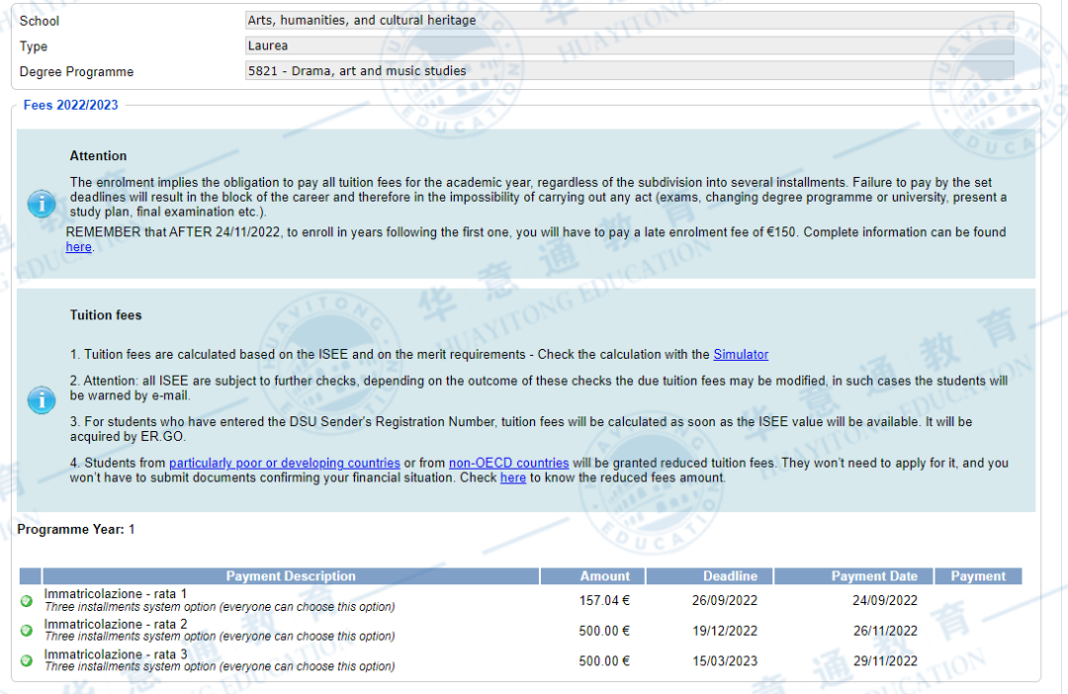The width and height of the screenshot is (1068, 694).
Task: Click the Amount column header
Action: pos(592,576)
